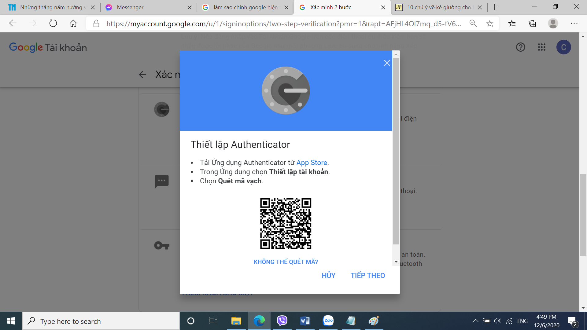Refresh the page
The image size is (587, 330).
[53, 24]
